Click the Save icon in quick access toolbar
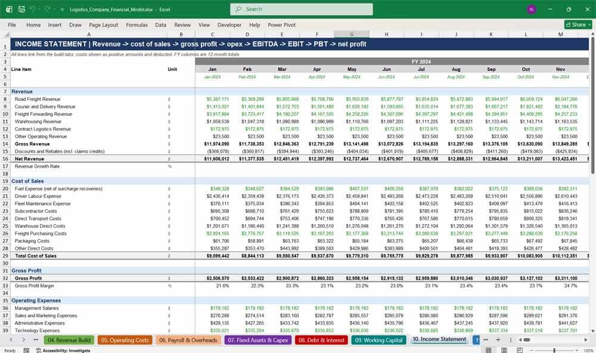Image resolution: width=596 pixels, height=353 pixels. (x=21, y=9)
